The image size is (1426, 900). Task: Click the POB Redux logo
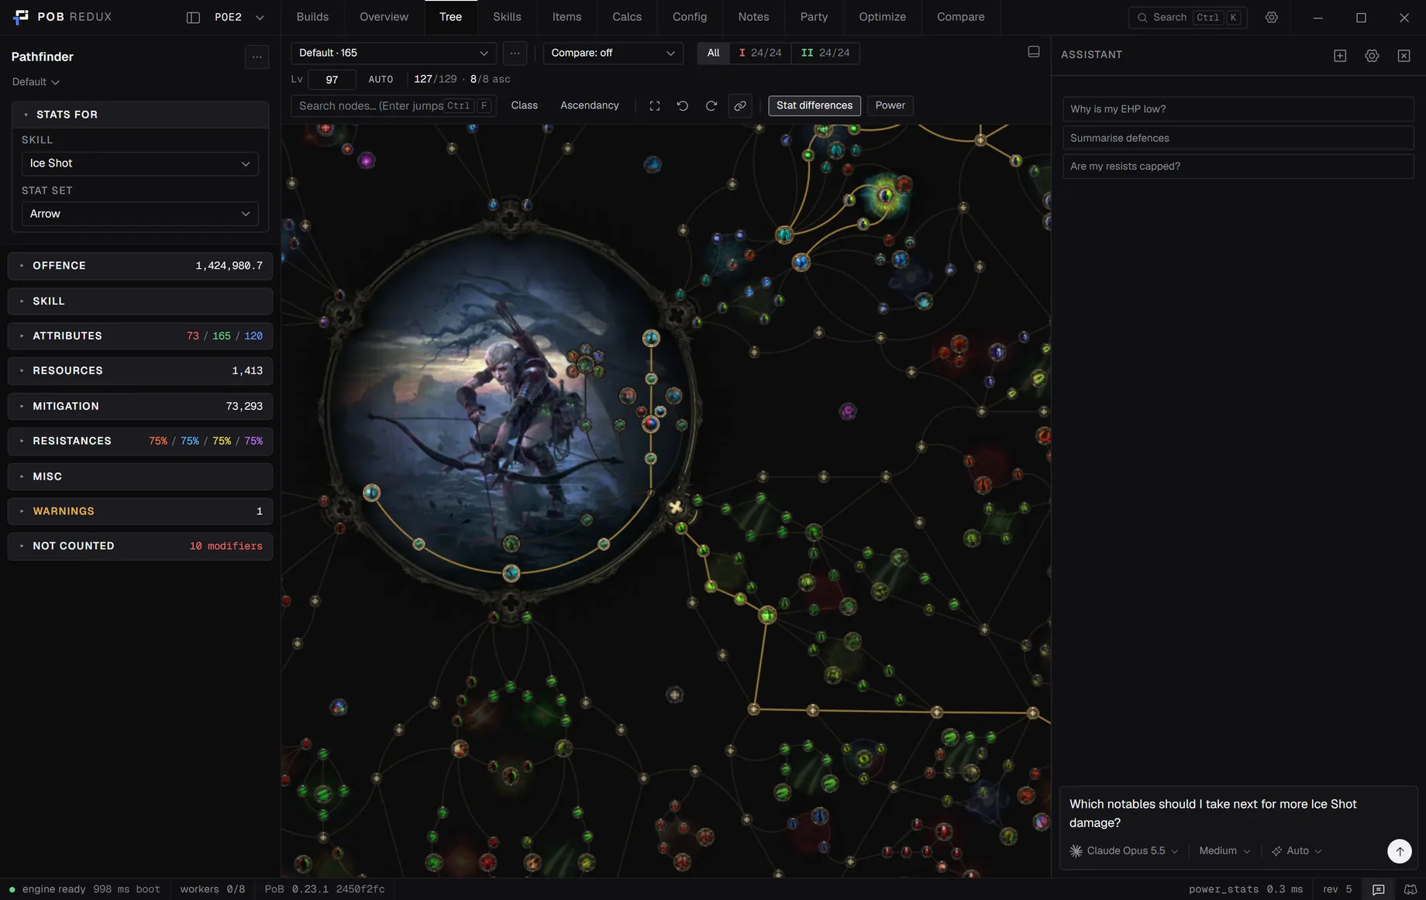(21, 17)
